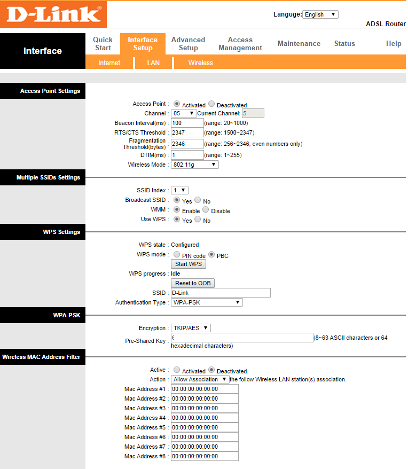Set Access Point to Activated
Screen dimensions: 408x469
tap(177, 104)
